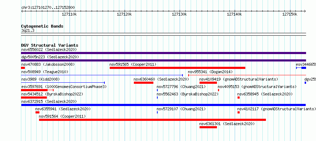Open variant label nsv955341 (Dogan2014)
The height and width of the screenshot is (141, 316).
pos(210,72)
